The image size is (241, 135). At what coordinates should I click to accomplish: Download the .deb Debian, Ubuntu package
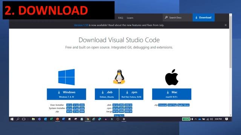[107, 94]
